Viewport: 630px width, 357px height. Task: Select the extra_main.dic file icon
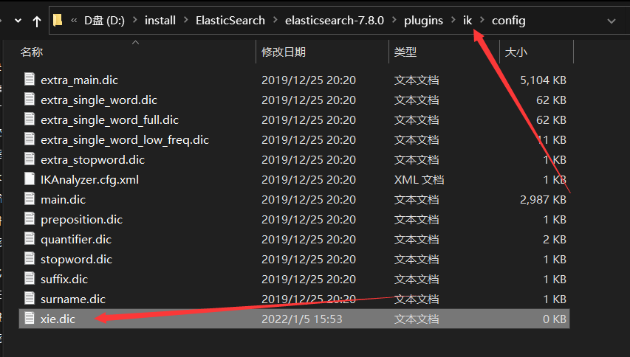coord(30,79)
